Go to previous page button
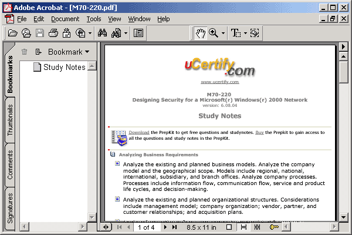This screenshot has height=235, width=352. [x=128, y=227]
